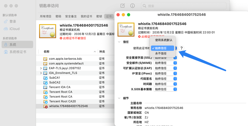The width and height of the screenshot is (248, 126).
Task: Select com.apple.kerberos.kdc certificate row
Action: pyautogui.click(x=75, y=59)
